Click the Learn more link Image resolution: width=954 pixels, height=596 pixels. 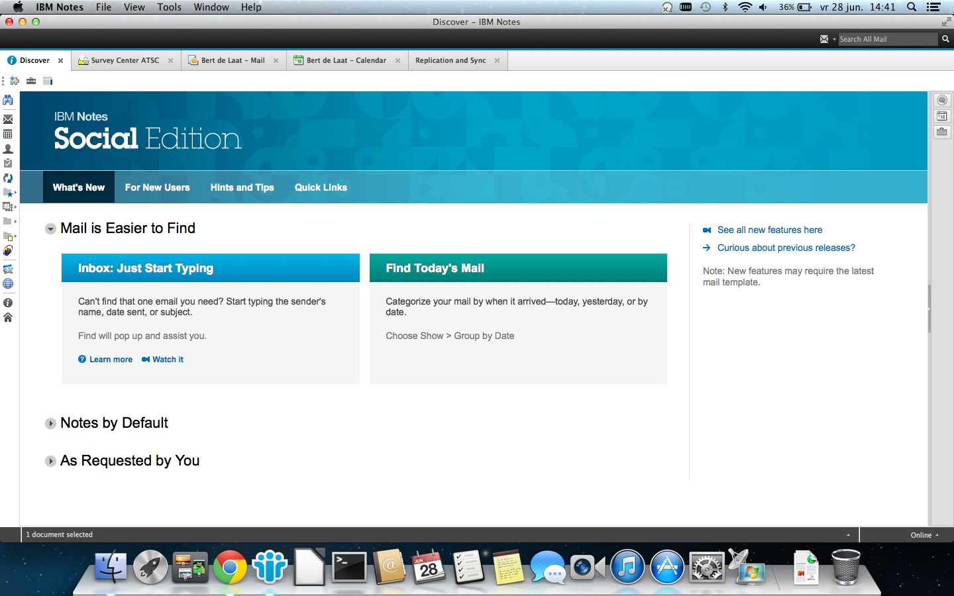[x=111, y=360]
